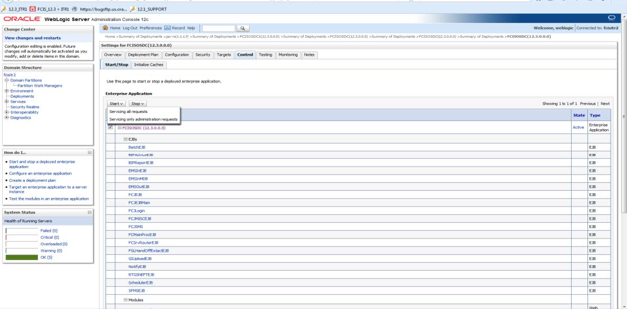Switch to the Monitoring tab
This screenshot has height=309, width=627.
[x=288, y=55]
